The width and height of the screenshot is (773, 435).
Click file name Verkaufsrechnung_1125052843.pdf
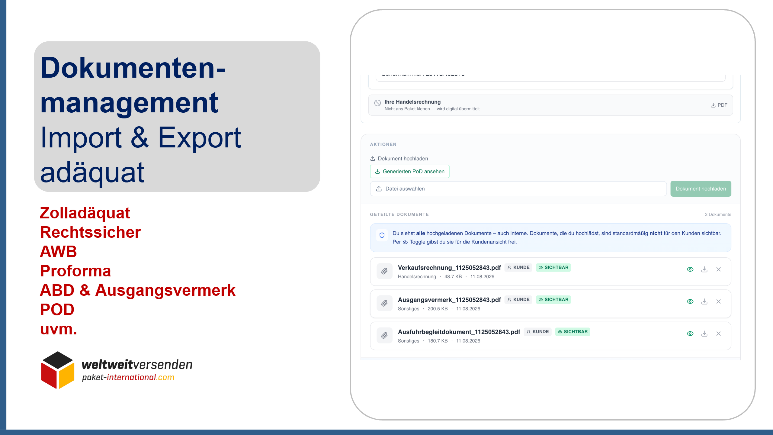(449, 268)
